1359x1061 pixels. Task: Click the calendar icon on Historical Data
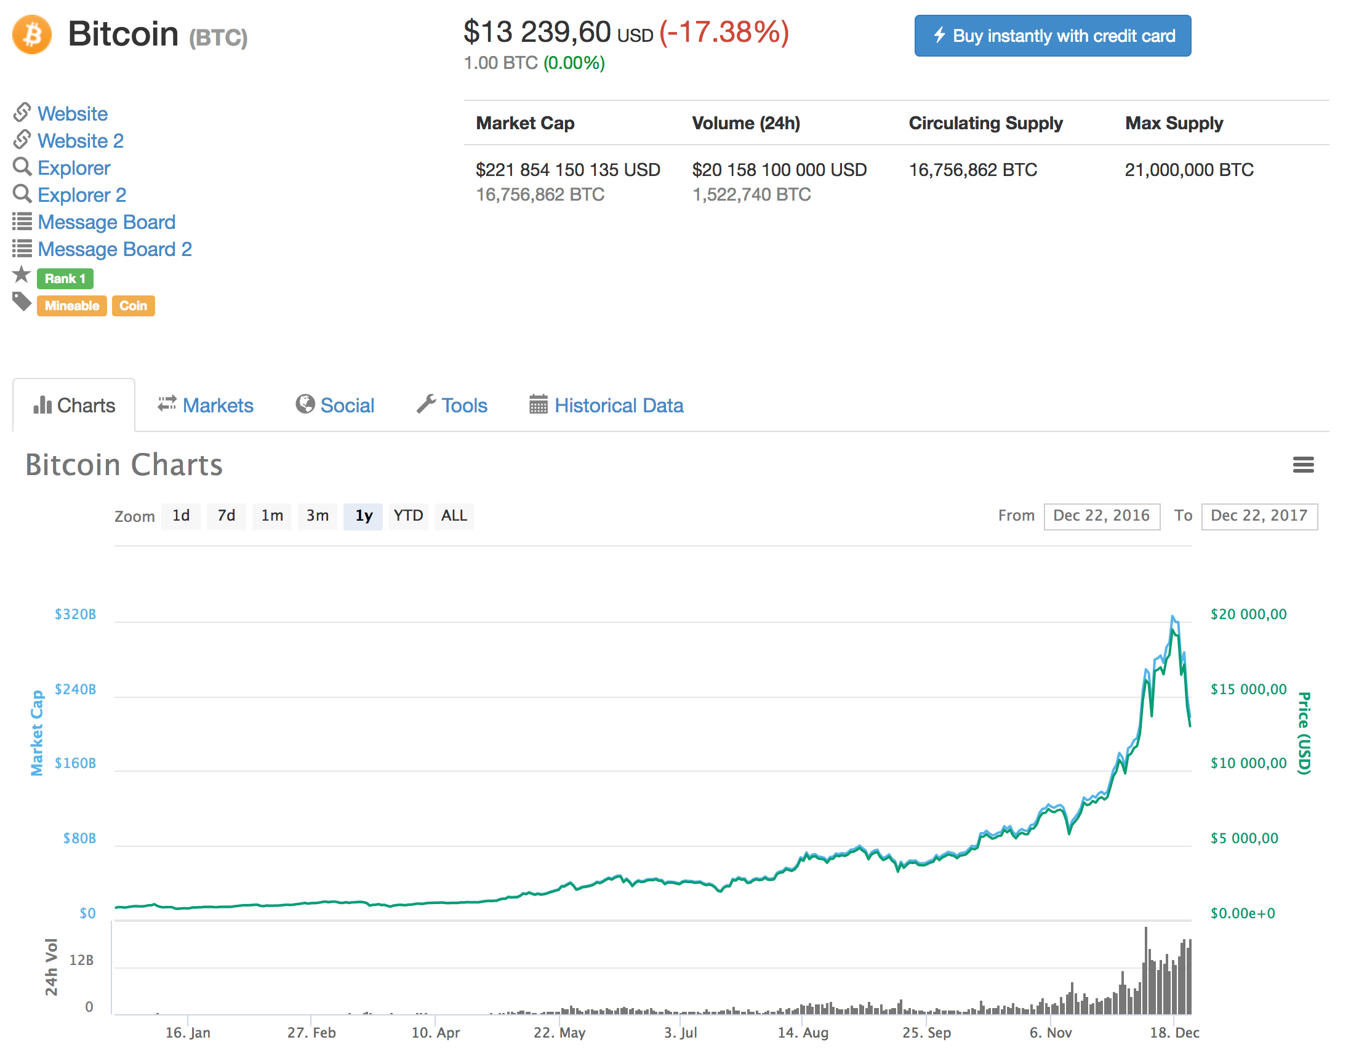pos(539,404)
